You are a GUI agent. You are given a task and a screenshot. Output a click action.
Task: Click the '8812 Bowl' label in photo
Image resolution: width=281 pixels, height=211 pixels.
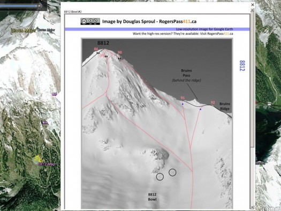[x=152, y=197]
